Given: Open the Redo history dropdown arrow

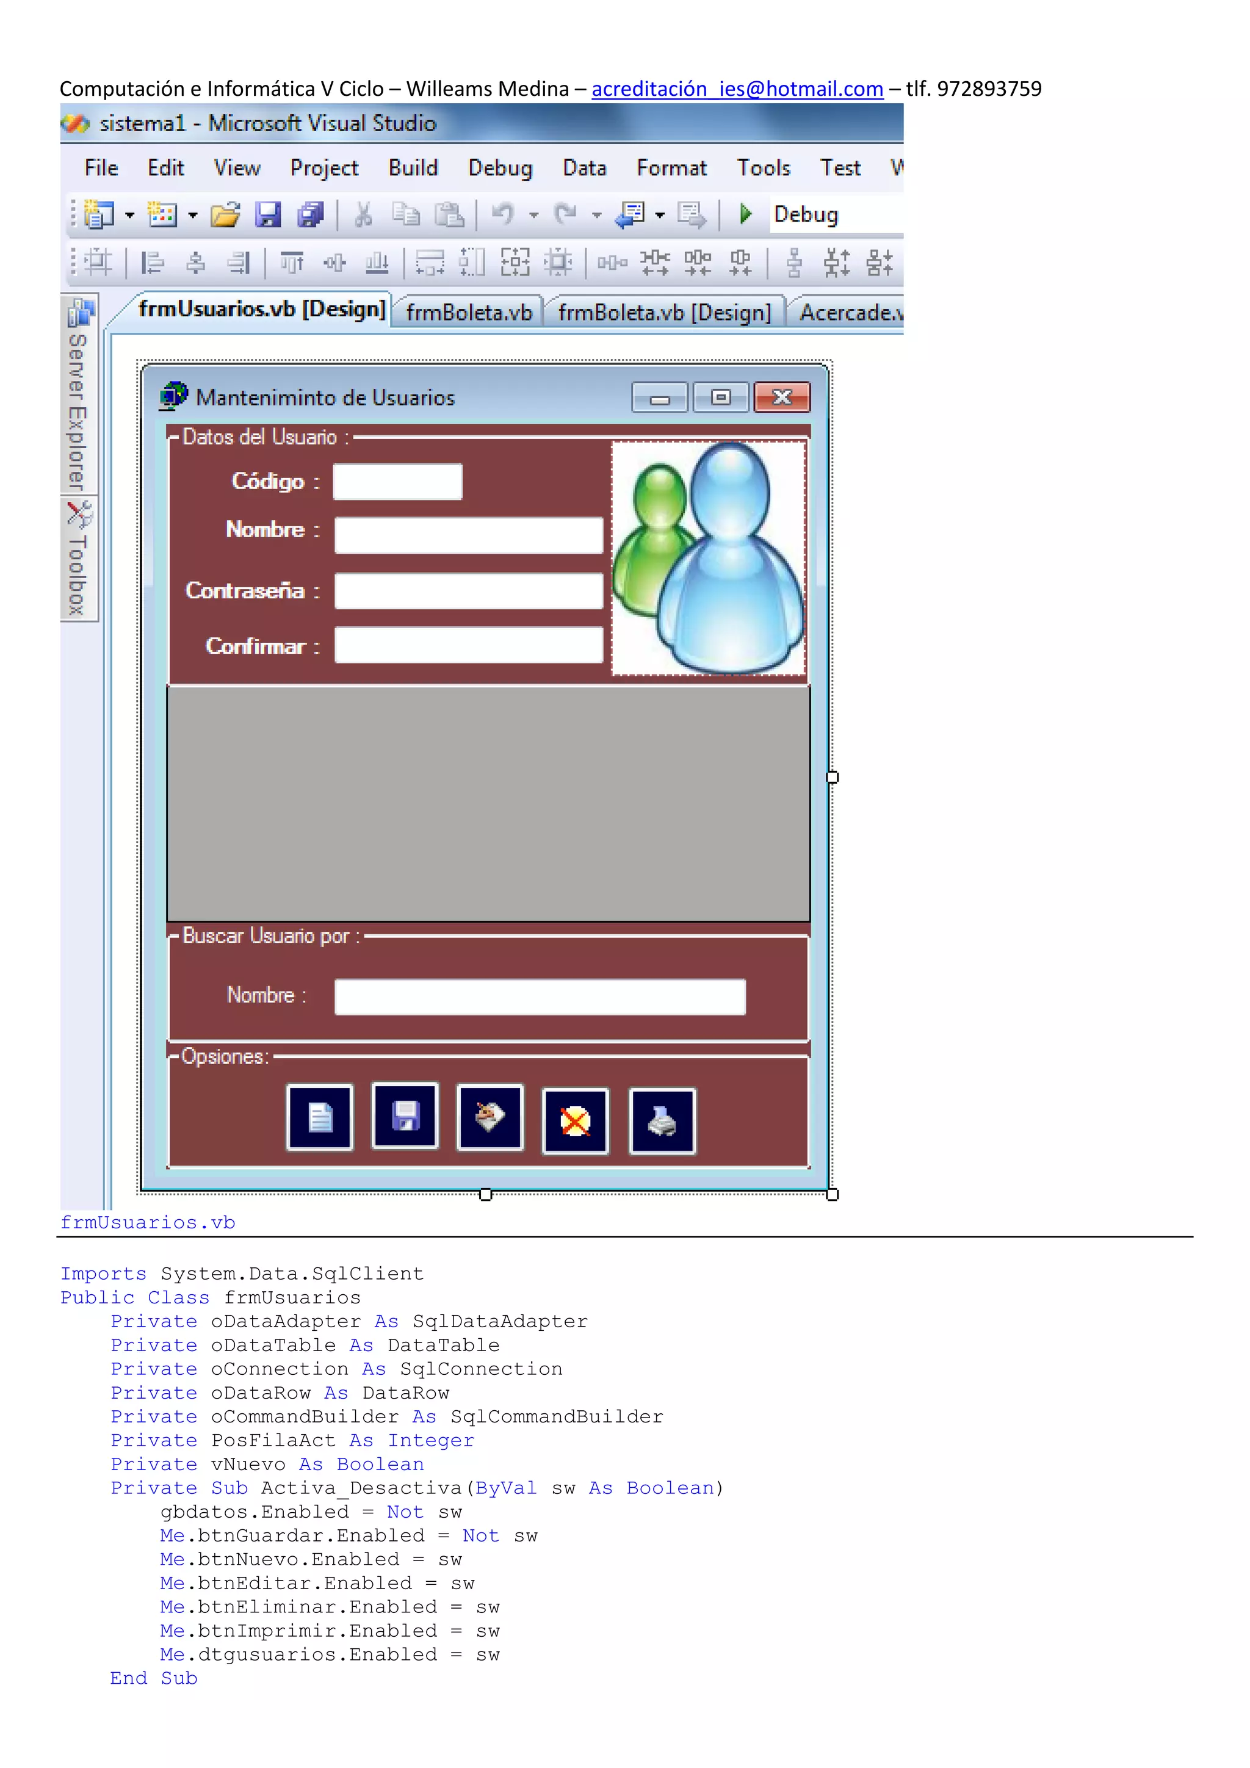Looking at the screenshot, I should 596,215.
